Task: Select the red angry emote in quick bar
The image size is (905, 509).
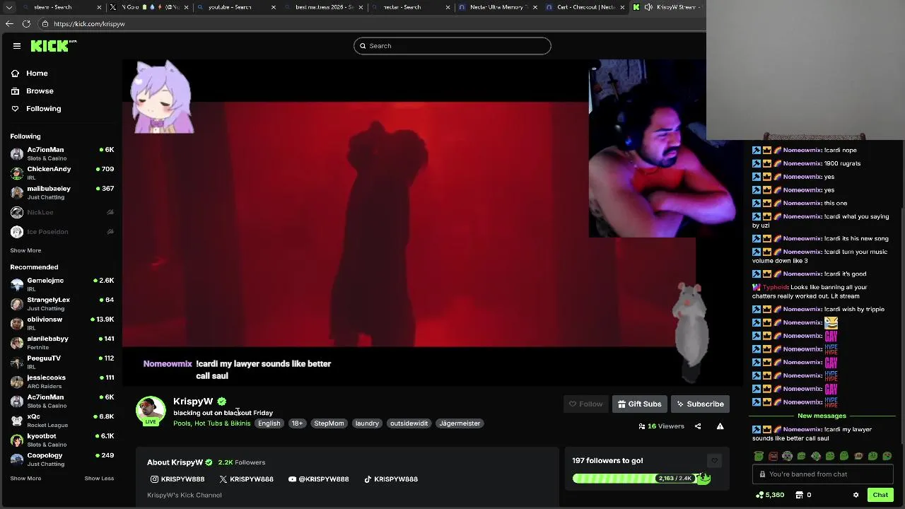Action: pos(773,457)
